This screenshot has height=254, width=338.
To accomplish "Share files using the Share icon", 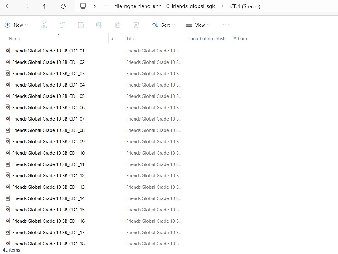I will [x=118, y=25].
